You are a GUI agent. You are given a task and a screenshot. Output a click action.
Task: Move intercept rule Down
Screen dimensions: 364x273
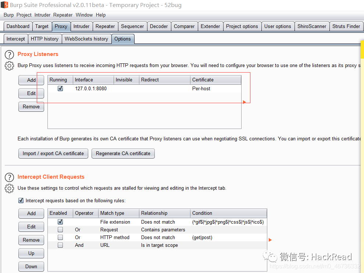31,266
